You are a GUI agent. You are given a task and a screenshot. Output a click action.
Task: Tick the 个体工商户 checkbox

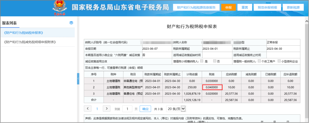[259, 61]
